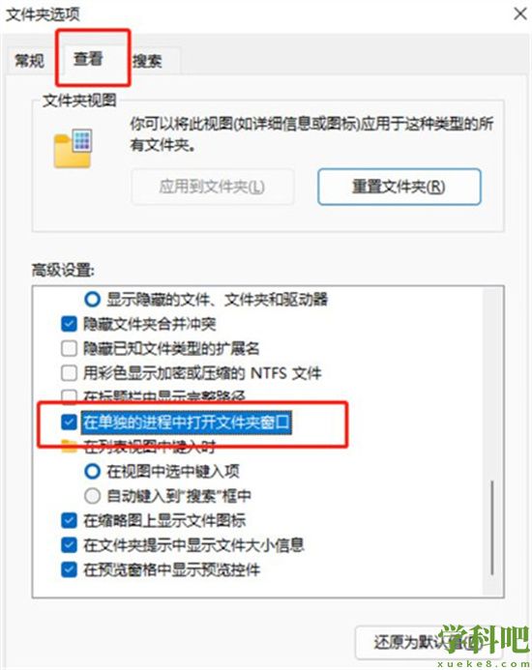This screenshot has height=670, width=532.
Task: Uncheck 在预览窗格中显示预览控件
Action: pos(69,569)
